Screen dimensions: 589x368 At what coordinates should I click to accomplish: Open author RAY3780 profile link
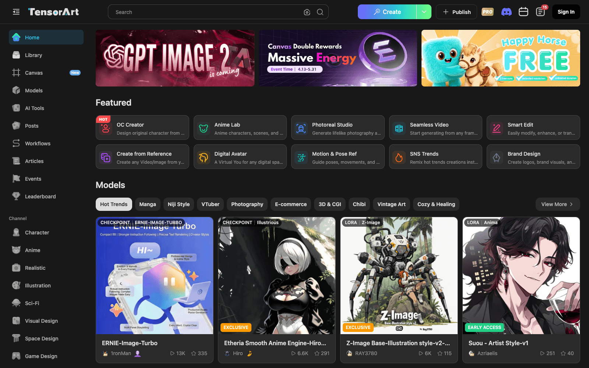point(366,353)
